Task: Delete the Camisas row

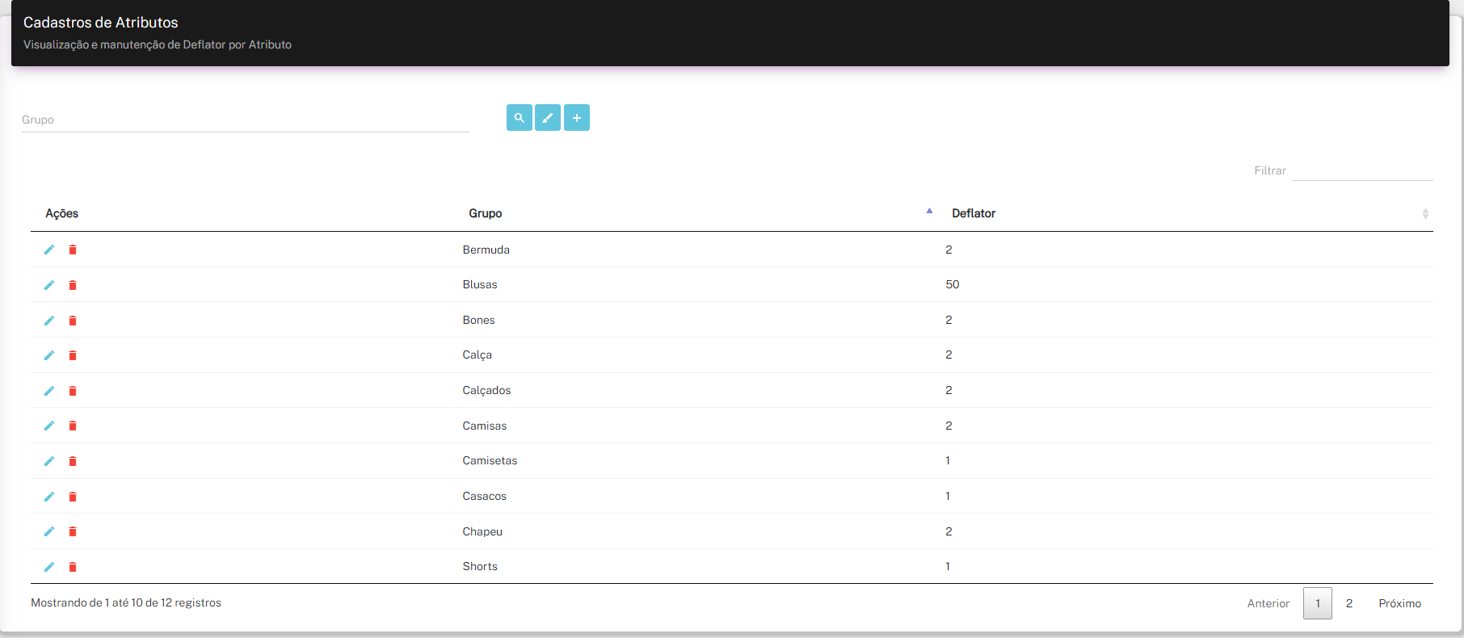Action: tap(73, 426)
